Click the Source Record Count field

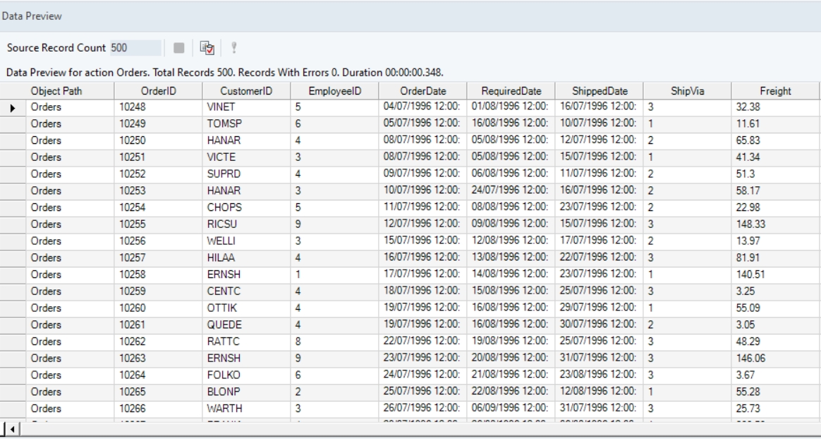pyautogui.click(x=134, y=48)
